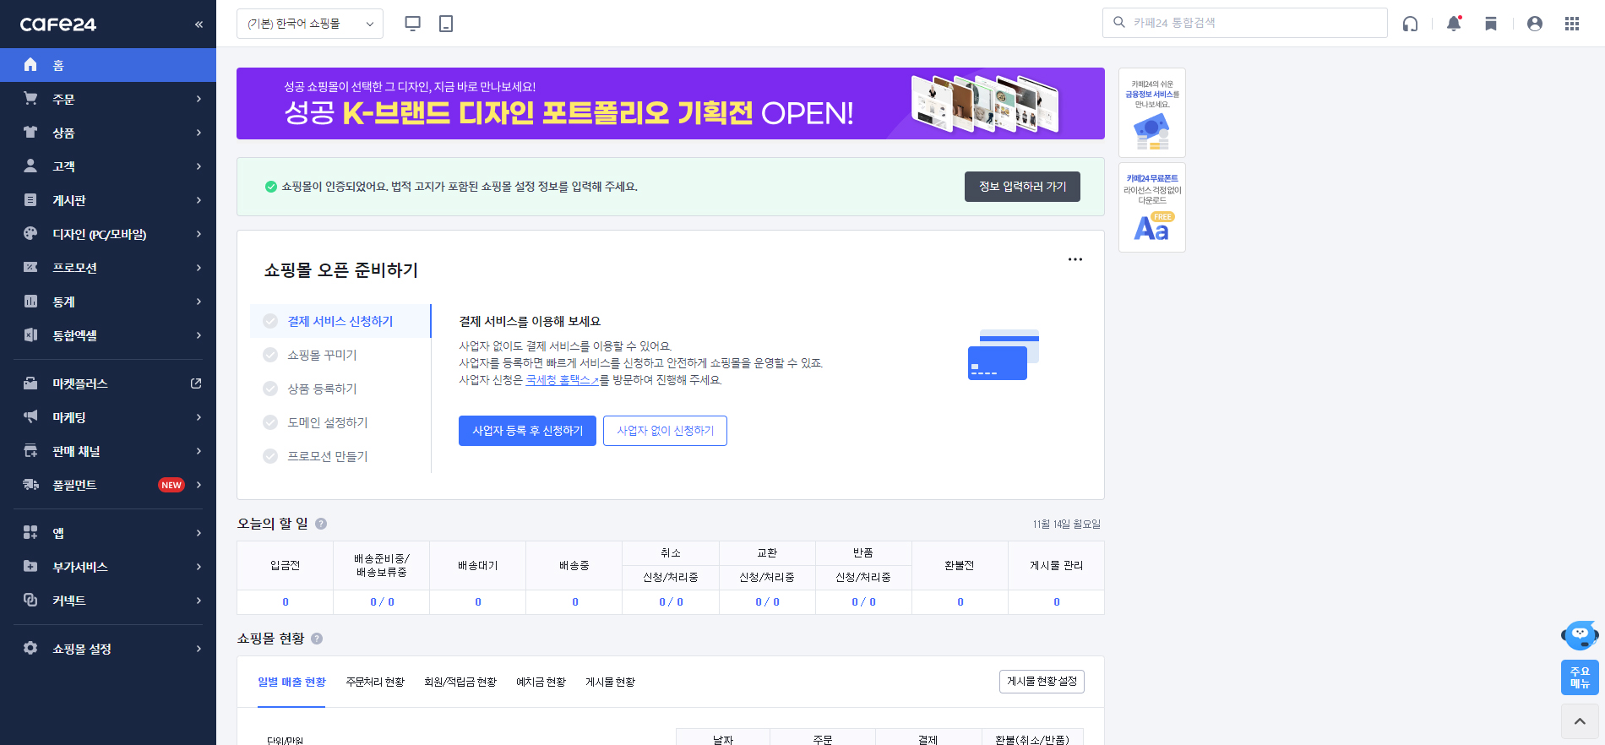Click the palette 디자인 icon
This screenshot has height=745, width=1605.
30,233
